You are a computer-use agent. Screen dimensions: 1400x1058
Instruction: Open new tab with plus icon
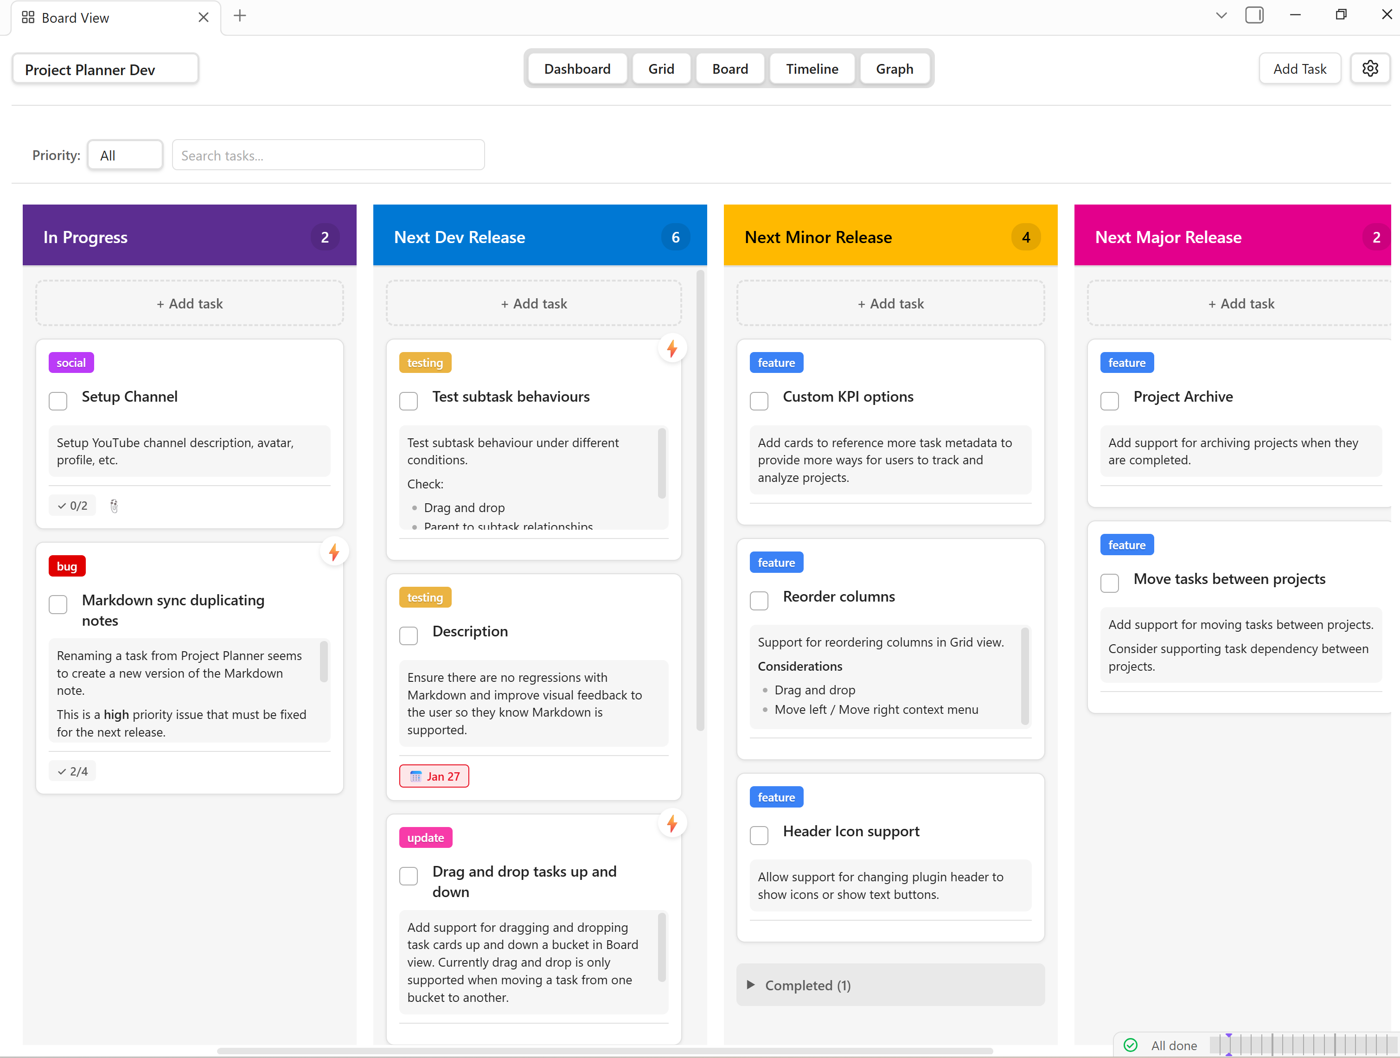tap(240, 16)
